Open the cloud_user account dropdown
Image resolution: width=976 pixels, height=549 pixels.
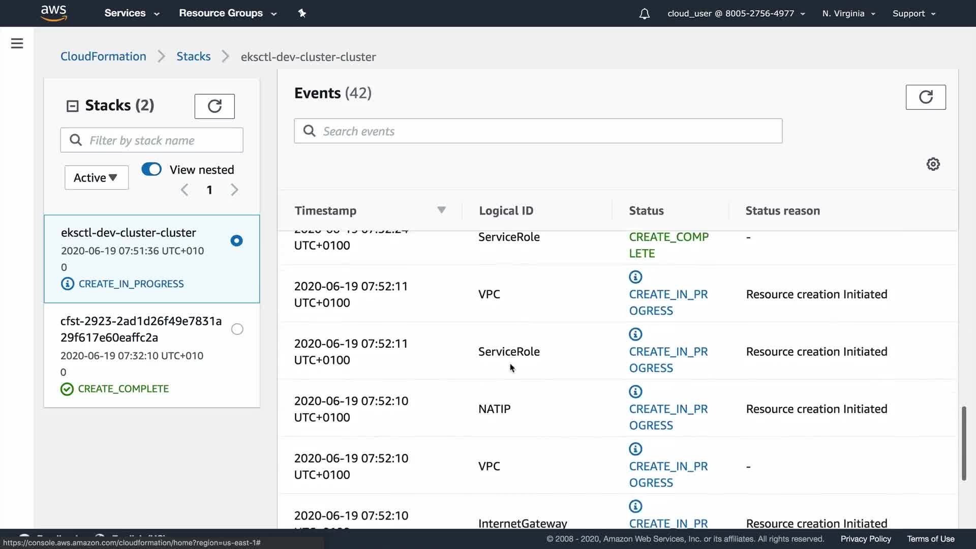click(x=736, y=14)
